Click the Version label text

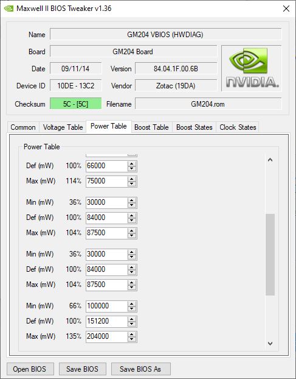point(121,69)
